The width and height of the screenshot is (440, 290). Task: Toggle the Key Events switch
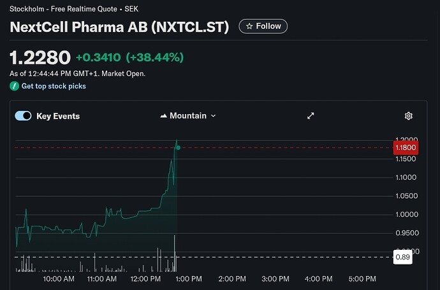(x=23, y=116)
